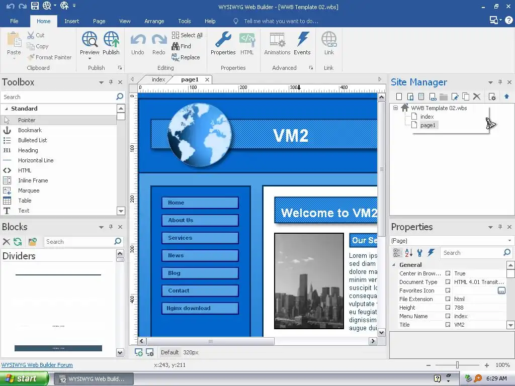Viewport: 515px width, 386px height.
Task: Sort properties alphabetically with A-Z icon
Action: (408, 253)
